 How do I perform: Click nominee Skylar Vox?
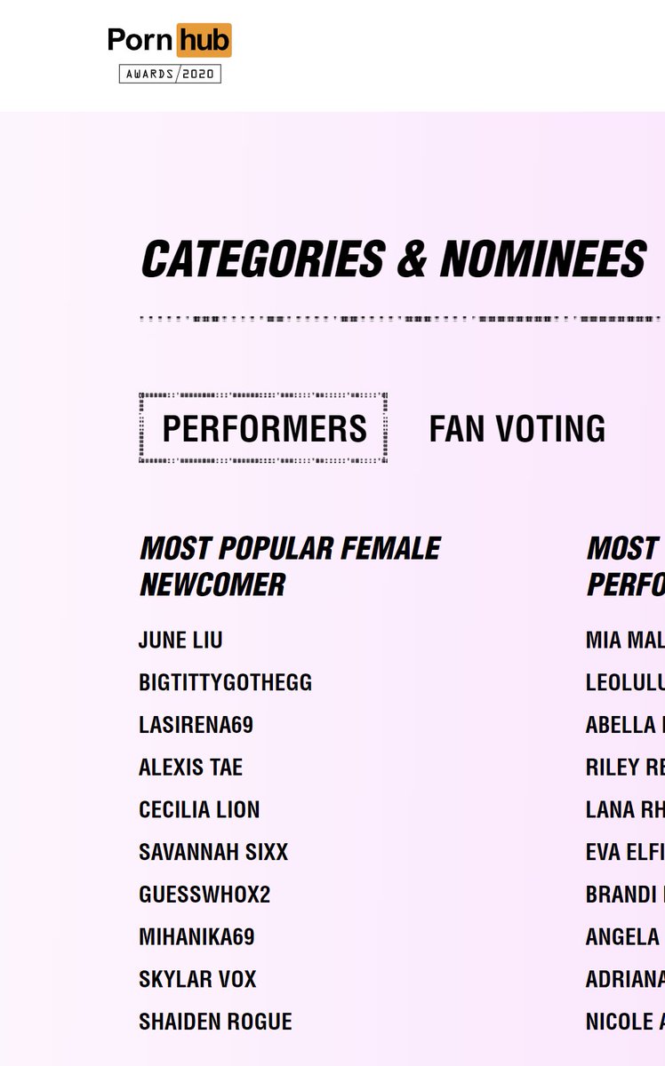click(197, 980)
